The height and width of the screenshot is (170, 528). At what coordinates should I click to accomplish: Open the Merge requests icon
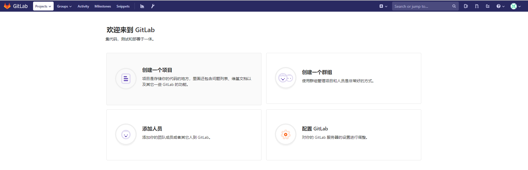pyautogui.click(x=477, y=6)
